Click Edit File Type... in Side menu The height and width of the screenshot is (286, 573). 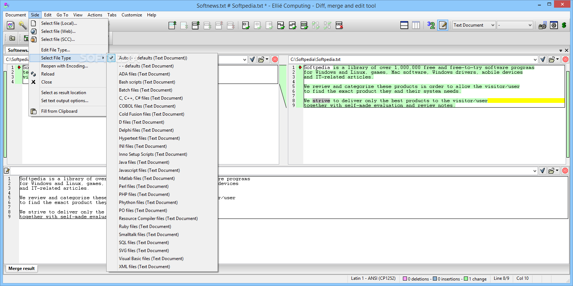pyautogui.click(x=69, y=50)
